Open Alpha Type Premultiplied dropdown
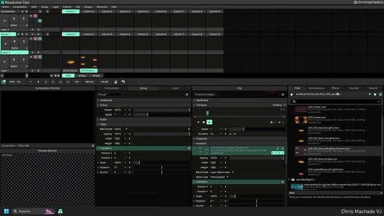 pyautogui.click(x=220, y=177)
